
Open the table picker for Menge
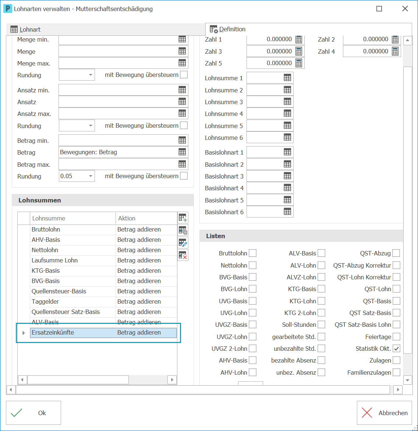click(x=182, y=52)
